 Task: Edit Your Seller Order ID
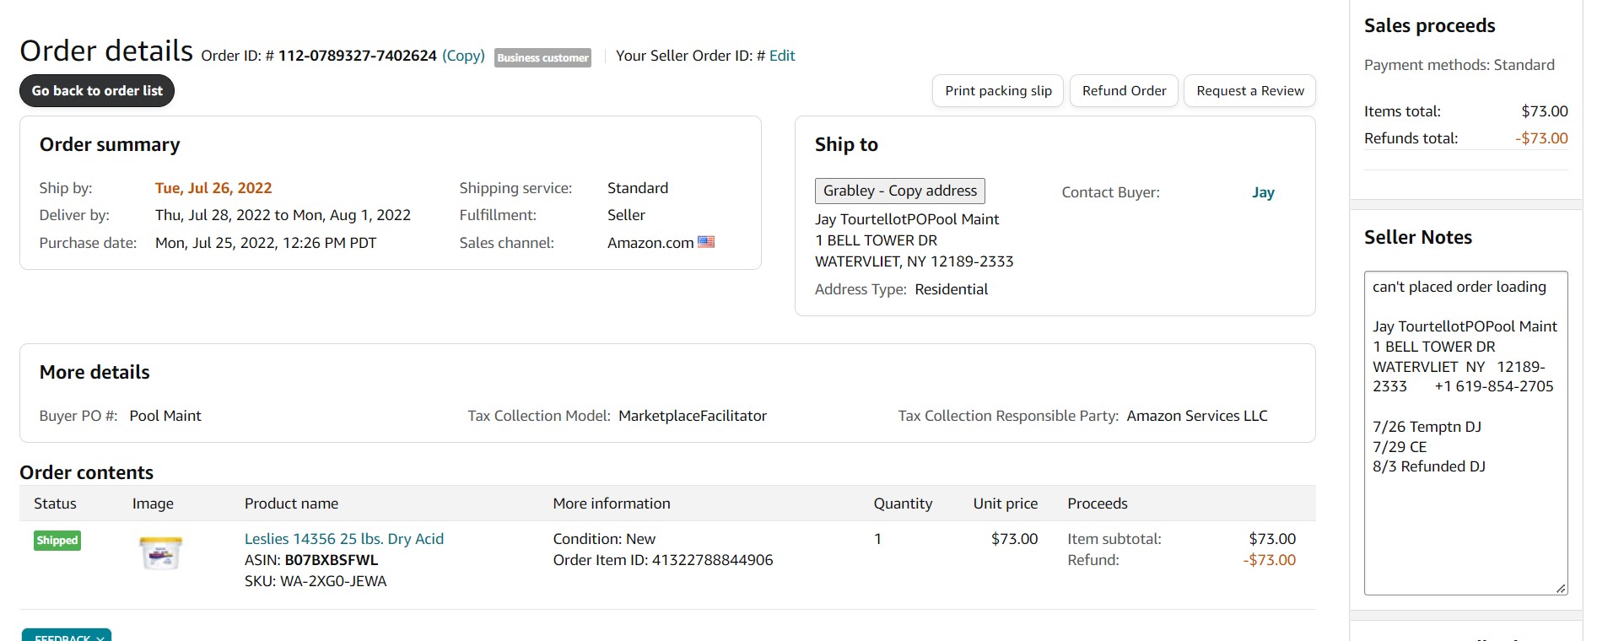[x=782, y=56]
